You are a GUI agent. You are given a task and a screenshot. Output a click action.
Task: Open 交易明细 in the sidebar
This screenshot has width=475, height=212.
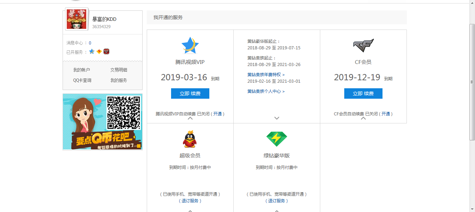[119, 70]
